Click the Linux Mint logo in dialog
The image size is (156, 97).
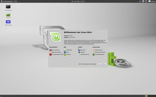[55, 36]
